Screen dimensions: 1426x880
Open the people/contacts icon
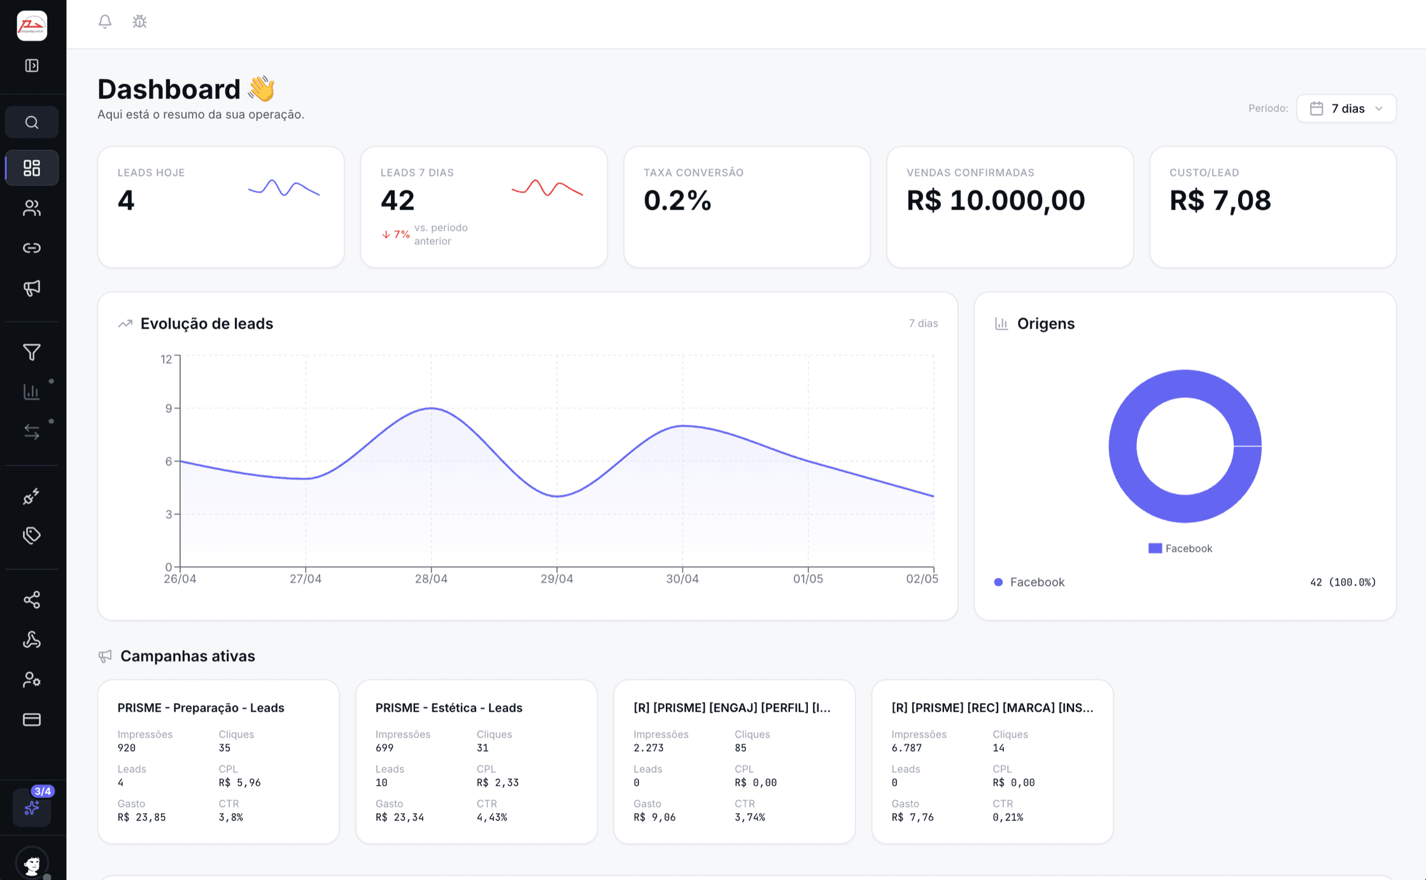click(x=32, y=208)
